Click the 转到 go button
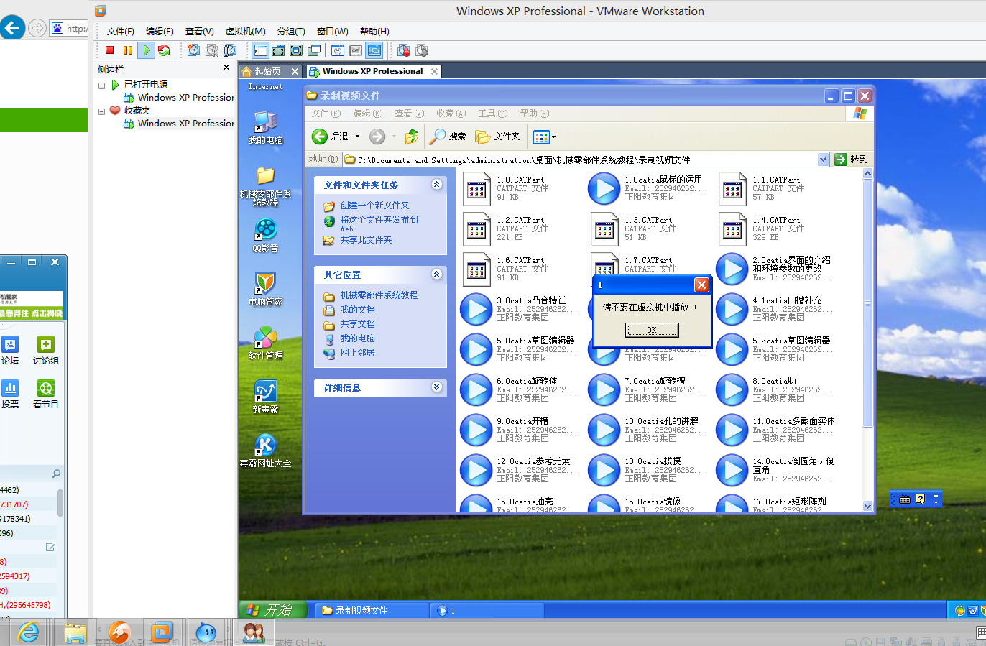 (x=852, y=160)
